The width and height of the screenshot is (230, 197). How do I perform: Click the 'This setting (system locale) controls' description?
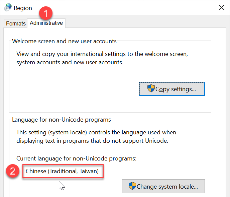(96, 136)
